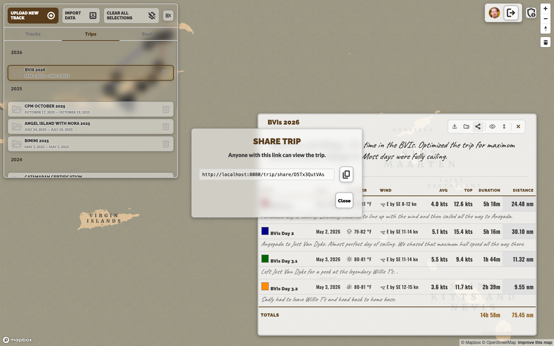
Task: Toggle trip visibility with the eye icon
Action: tap(492, 127)
